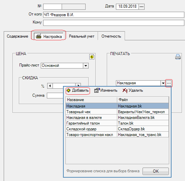Click the СкладОрдер.bk file cell
Screen dimensions: 185x181
coord(143,129)
